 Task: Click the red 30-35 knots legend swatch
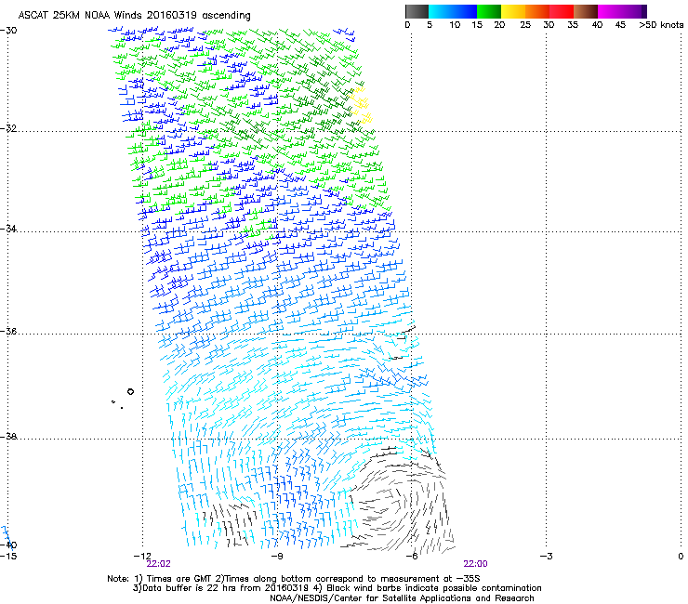(562, 11)
